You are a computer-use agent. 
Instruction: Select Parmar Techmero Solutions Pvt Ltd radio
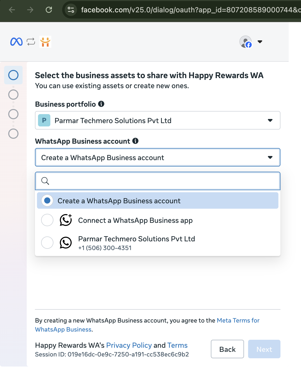(47, 243)
